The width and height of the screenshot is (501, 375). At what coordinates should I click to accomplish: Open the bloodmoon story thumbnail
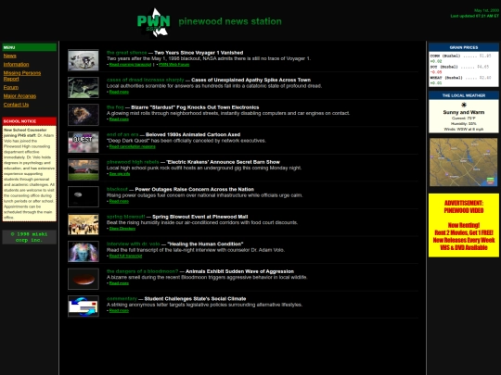tap(83, 279)
